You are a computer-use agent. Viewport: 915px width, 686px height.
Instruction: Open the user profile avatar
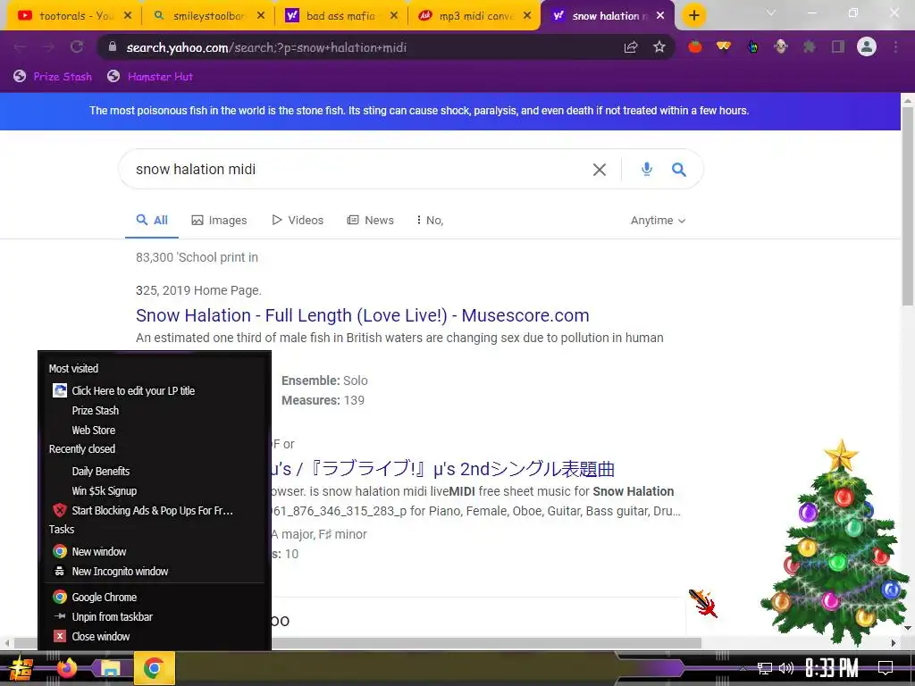coord(867,47)
